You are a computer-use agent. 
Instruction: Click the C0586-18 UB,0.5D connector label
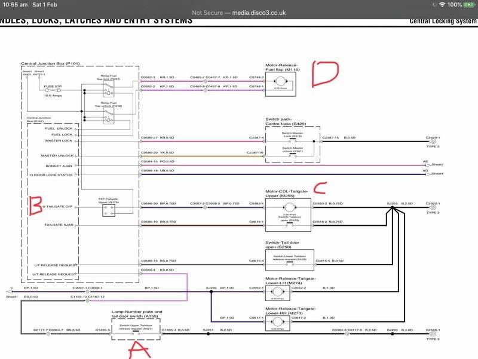(157, 170)
